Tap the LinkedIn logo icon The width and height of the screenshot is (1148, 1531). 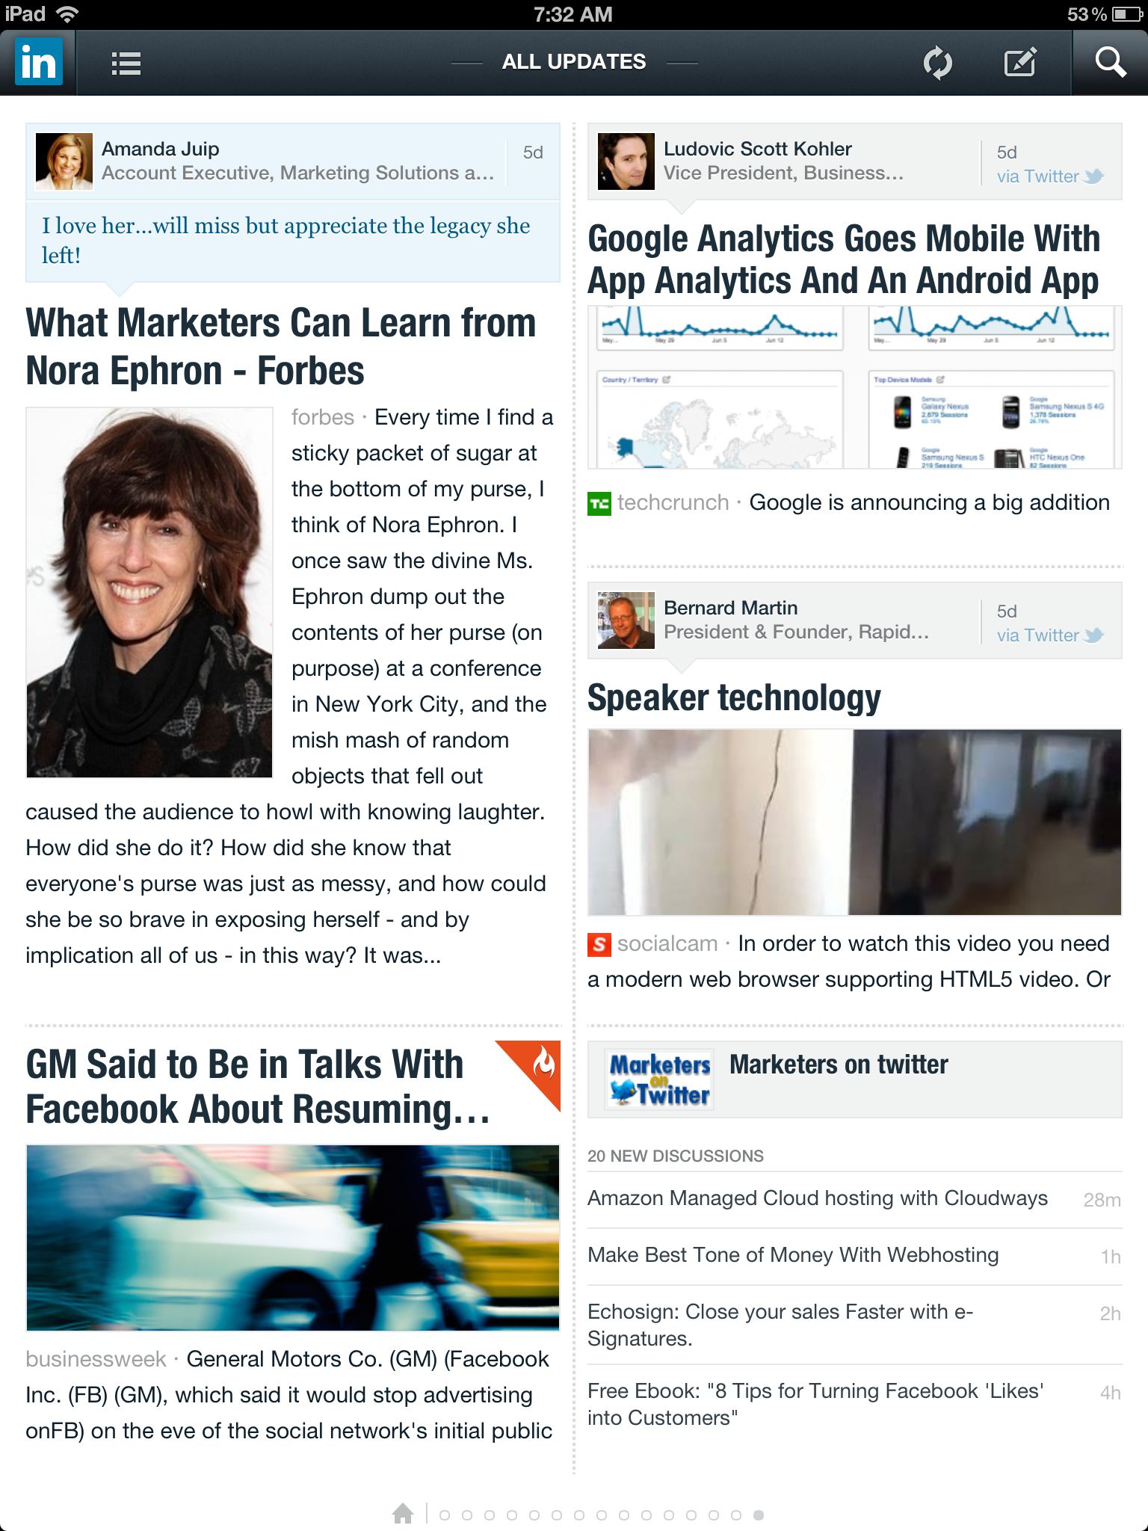[38, 63]
